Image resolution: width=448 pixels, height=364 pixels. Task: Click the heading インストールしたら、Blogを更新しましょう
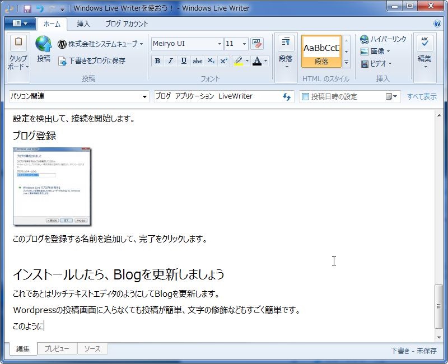click(118, 274)
